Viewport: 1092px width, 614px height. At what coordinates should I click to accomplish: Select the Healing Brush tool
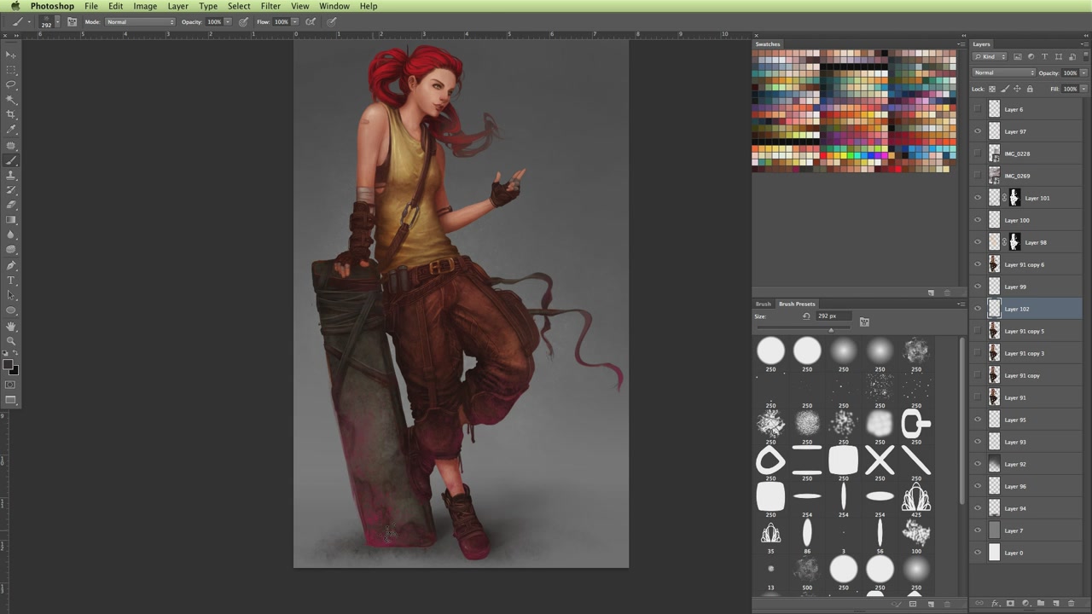point(11,145)
